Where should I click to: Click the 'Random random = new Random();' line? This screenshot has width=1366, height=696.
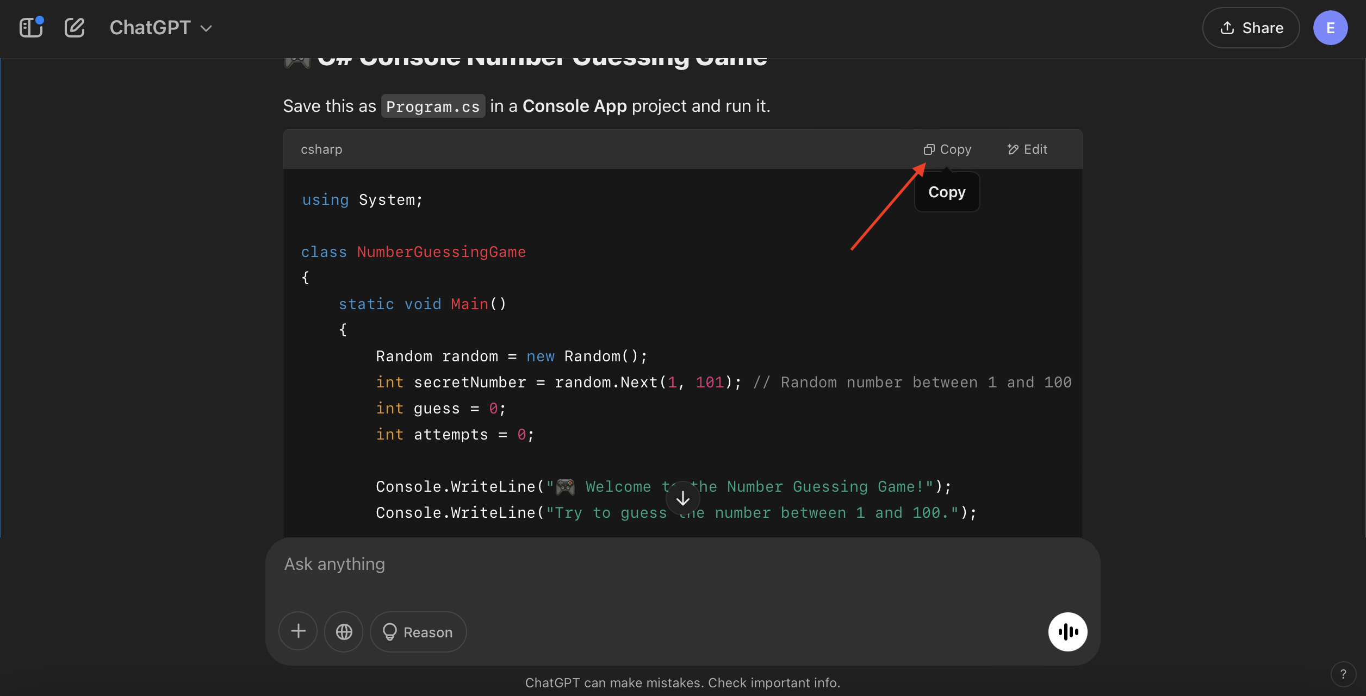pyautogui.click(x=512, y=356)
